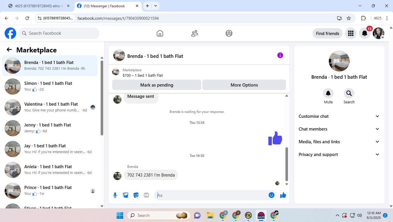Open Brenda's conversation in the chat list
This screenshot has height=222, width=393.
pyautogui.click(x=50, y=66)
